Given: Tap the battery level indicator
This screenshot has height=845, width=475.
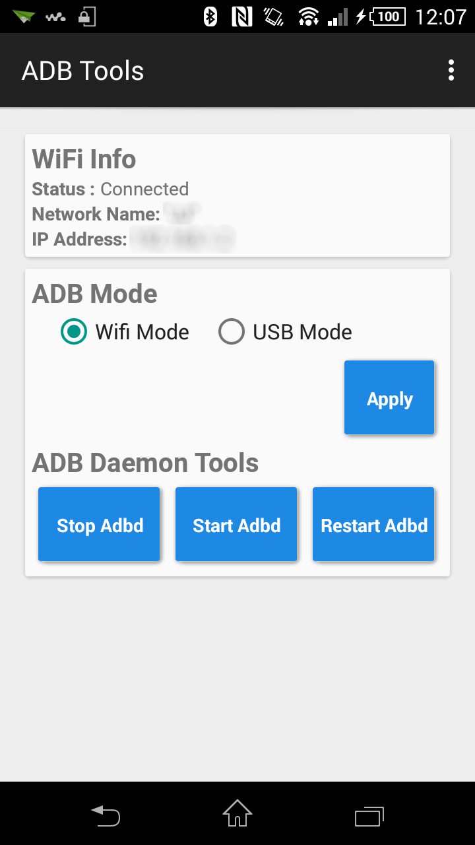Looking at the screenshot, I should pyautogui.click(x=387, y=17).
